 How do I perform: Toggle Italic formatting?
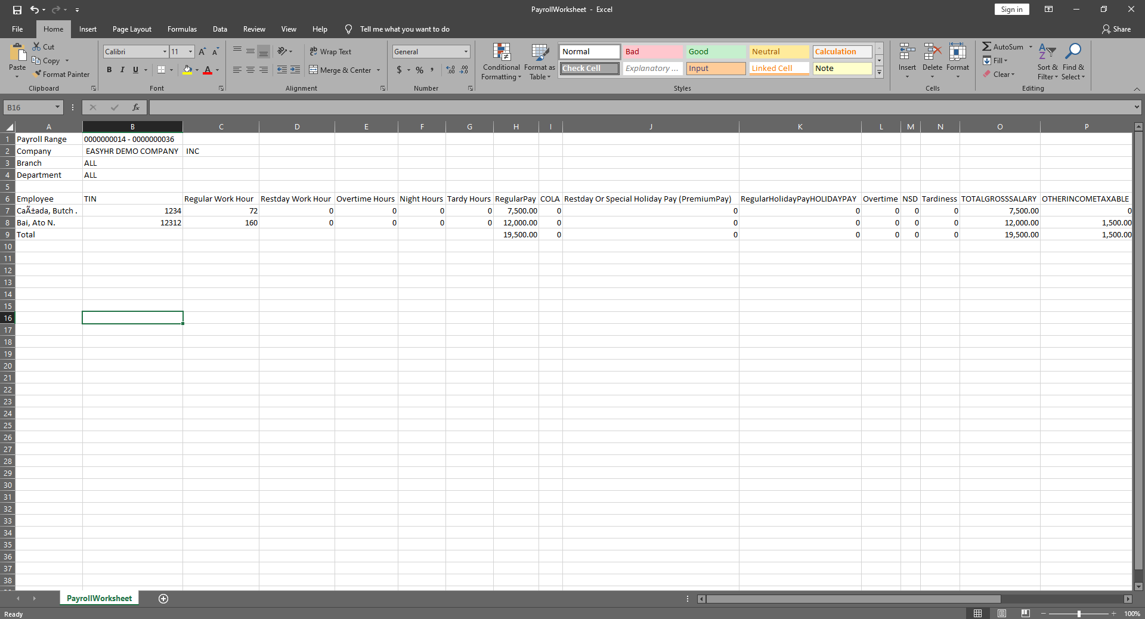click(122, 70)
